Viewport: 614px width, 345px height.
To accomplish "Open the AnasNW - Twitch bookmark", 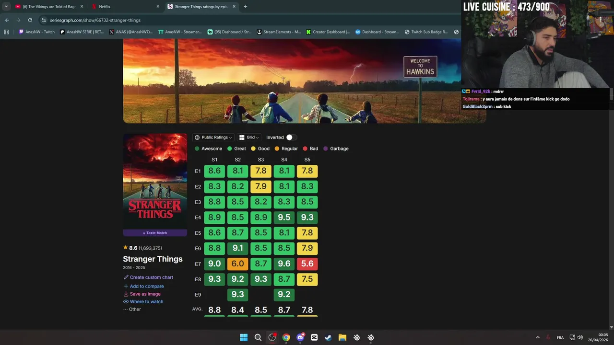I will 36,32.
